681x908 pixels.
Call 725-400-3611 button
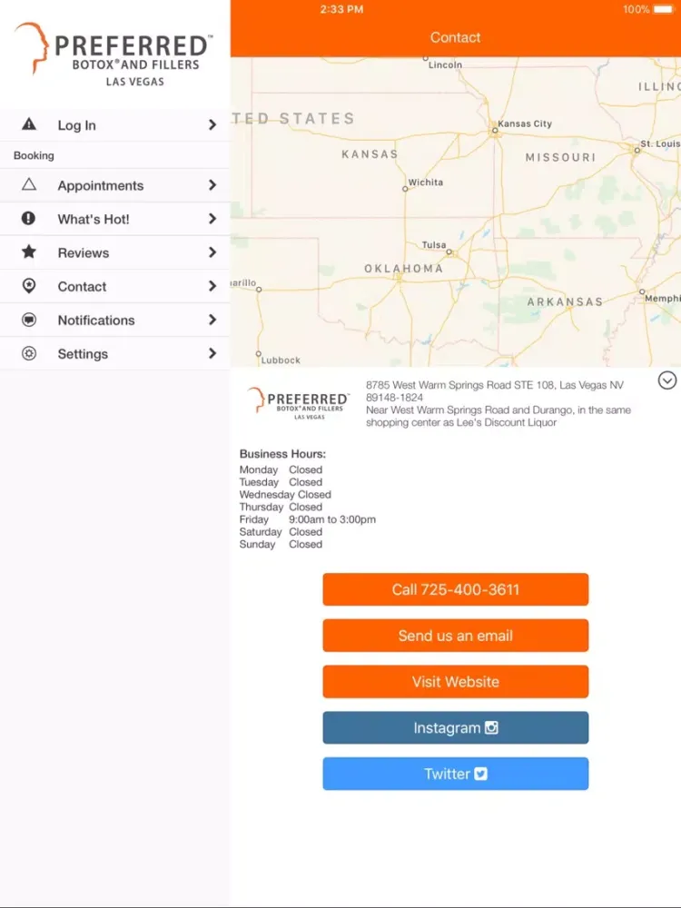456,589
